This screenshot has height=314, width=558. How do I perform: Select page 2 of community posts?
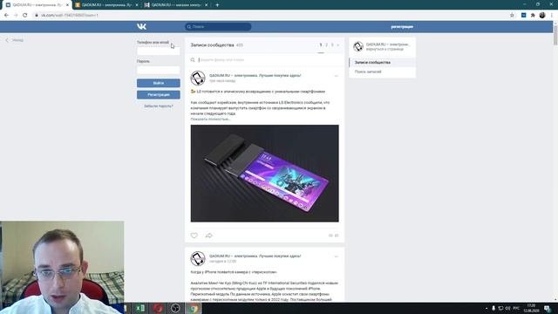(x=326, y=45)
